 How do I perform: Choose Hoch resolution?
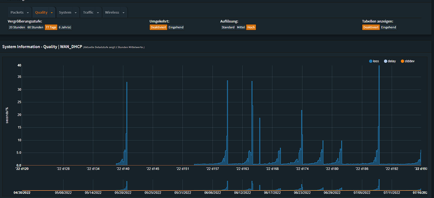251,27
